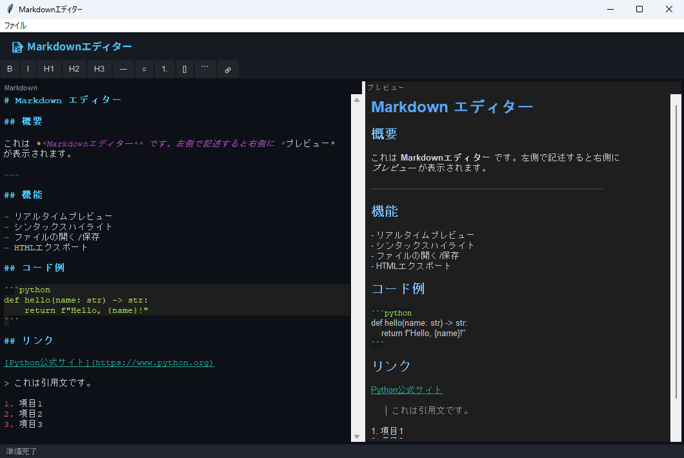Click the 'Markdown' label above the editor
This screenshot has width=684, height=458.
point(21,88)
